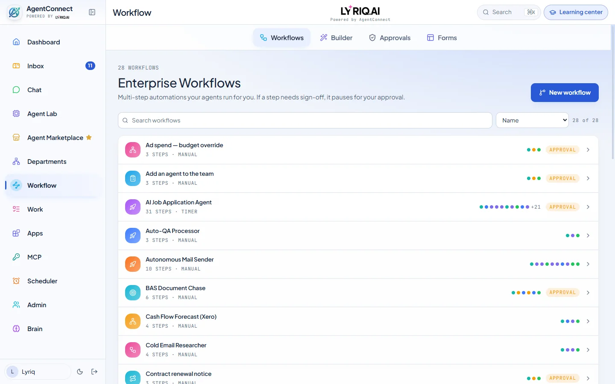Expand BAS Document Chase row chevron
The image size is (615, 384).
click(588, 293)
